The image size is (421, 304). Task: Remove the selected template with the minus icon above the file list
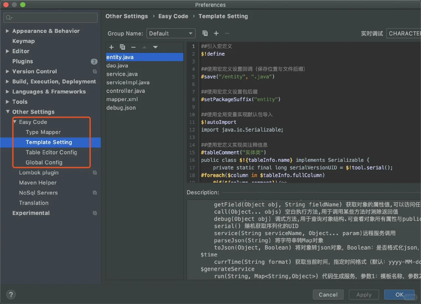[x=133, y=47]
